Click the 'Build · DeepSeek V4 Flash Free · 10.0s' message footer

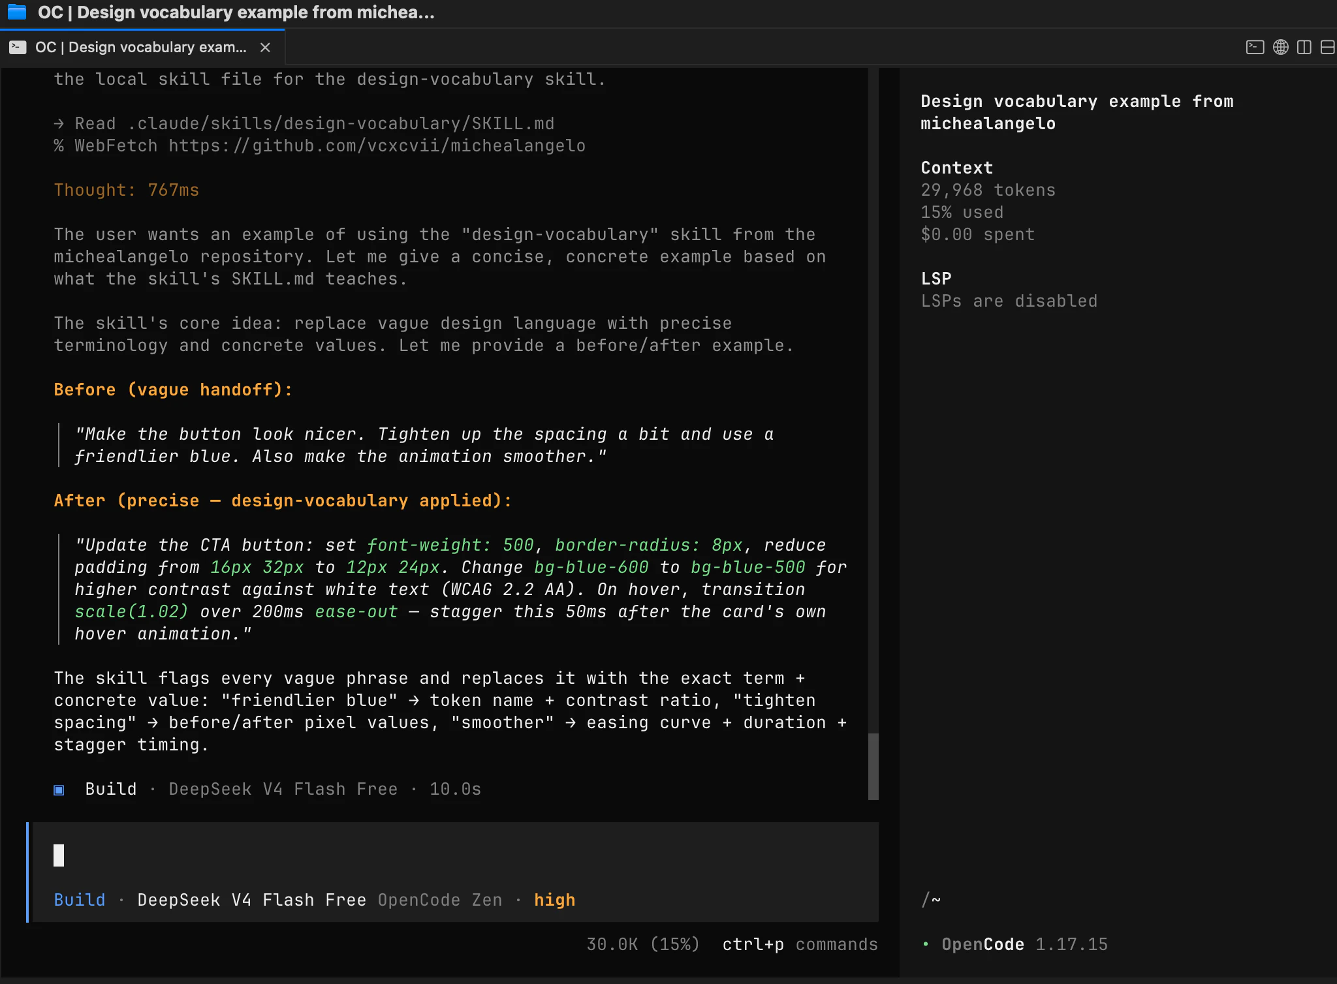[268, 789]
